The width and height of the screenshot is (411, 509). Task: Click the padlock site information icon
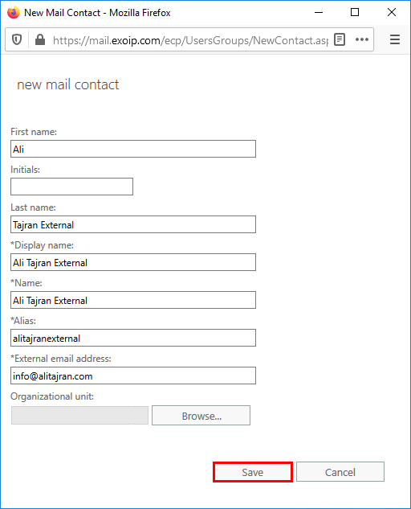click(x=40, y=40)
